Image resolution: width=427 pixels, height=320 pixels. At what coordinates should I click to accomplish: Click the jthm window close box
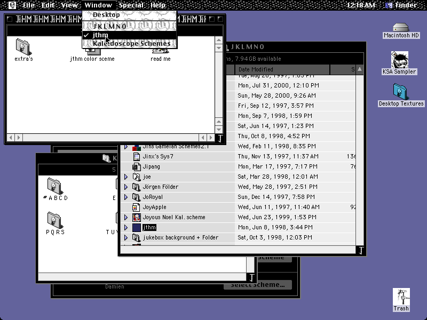10,19
